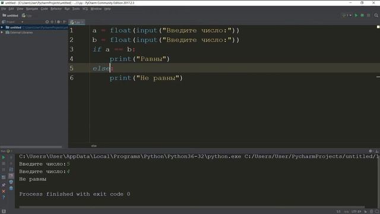
Task: Open Run panel settings gear icon
Action: click(370, 151)
